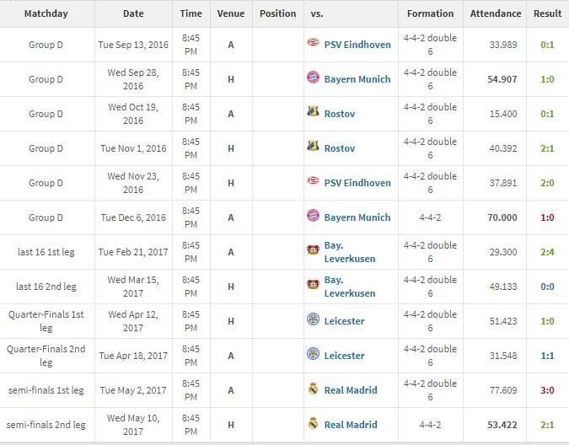The height and width of the screenshot is (445, 569).
Task: Open Leicester link in Quarter-Finals 2nd leg
Action: pyautogui.click(x=344, y=356)
